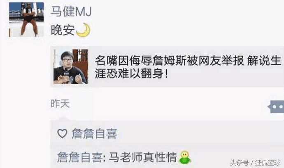Click blank area of the shared article card
This screenshot has height=168, width=284.
point(217,78)
